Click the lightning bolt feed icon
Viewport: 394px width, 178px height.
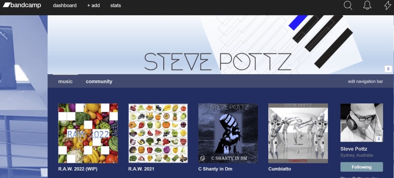pos(387,5)
